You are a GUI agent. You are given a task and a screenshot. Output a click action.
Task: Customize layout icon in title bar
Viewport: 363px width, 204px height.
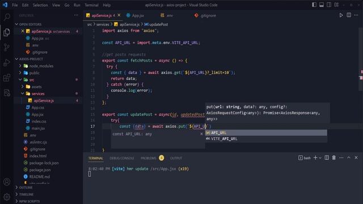[x=336, y=5]
